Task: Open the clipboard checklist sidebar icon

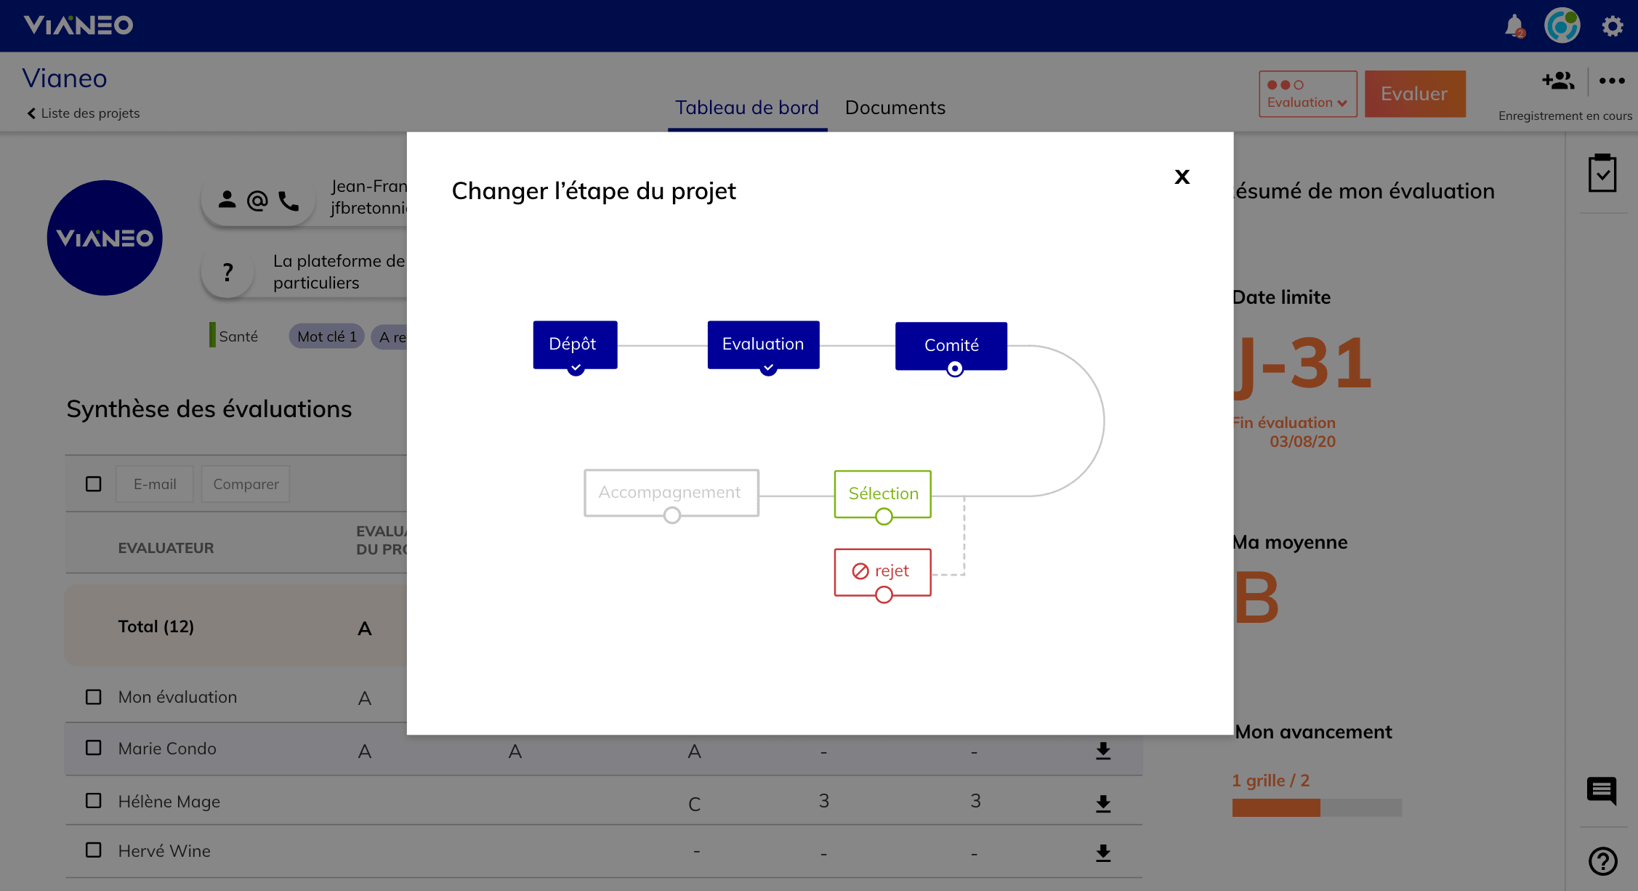Action: coord(1602,173)
